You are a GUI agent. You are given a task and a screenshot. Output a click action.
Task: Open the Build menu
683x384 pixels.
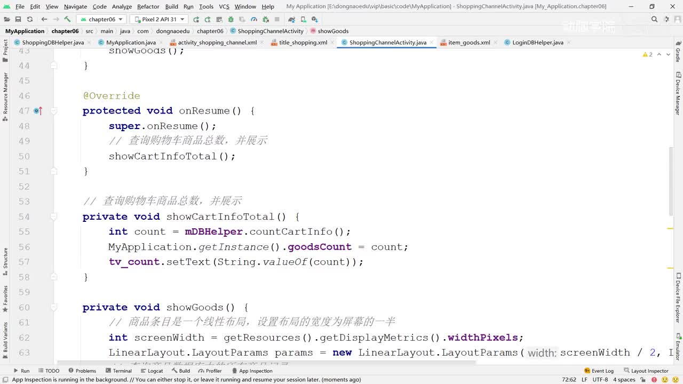tap(172, 6)
